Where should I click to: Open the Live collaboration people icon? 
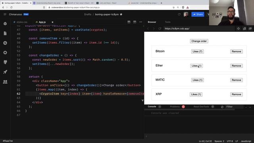tap(5, 82)
